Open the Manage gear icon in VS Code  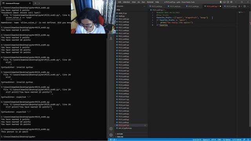point(111,135)
